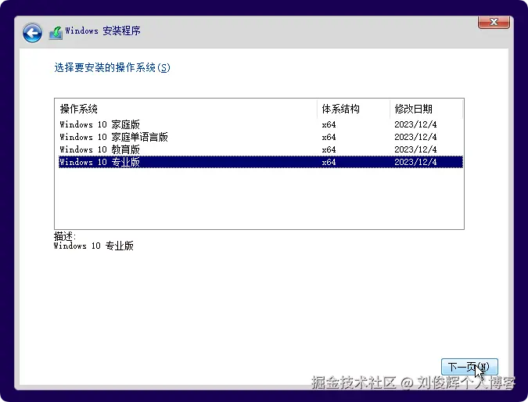Click the 2023/12/4 date in the 专业版 row

click(415, 162)
